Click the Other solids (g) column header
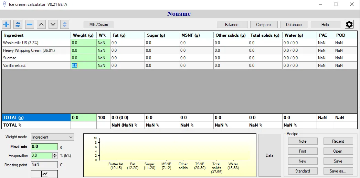 click(x=231, y=35)
